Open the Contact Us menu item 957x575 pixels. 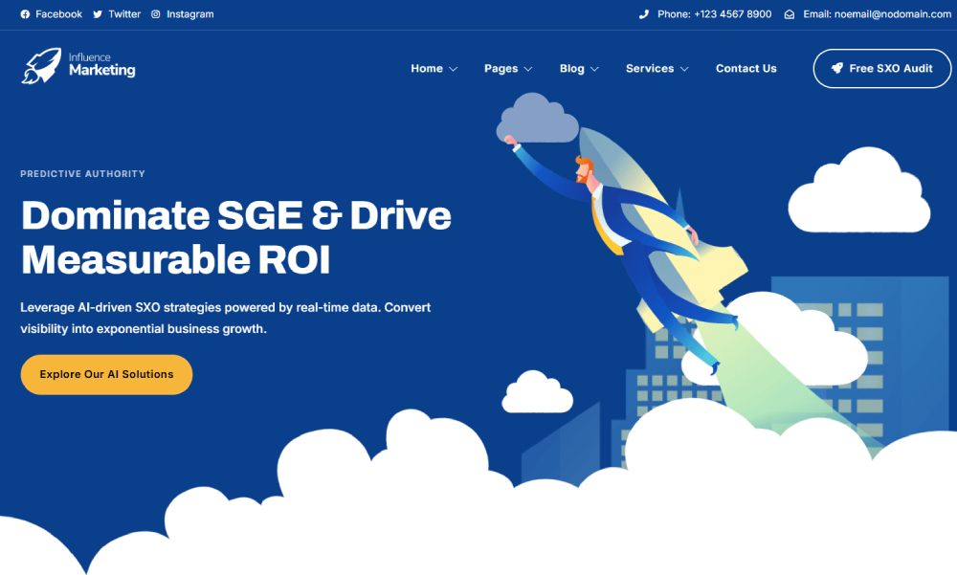746,69
